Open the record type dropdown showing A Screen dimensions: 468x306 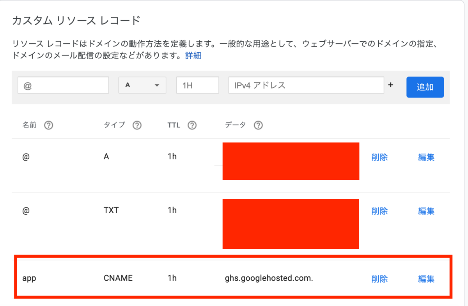[142, 85]
